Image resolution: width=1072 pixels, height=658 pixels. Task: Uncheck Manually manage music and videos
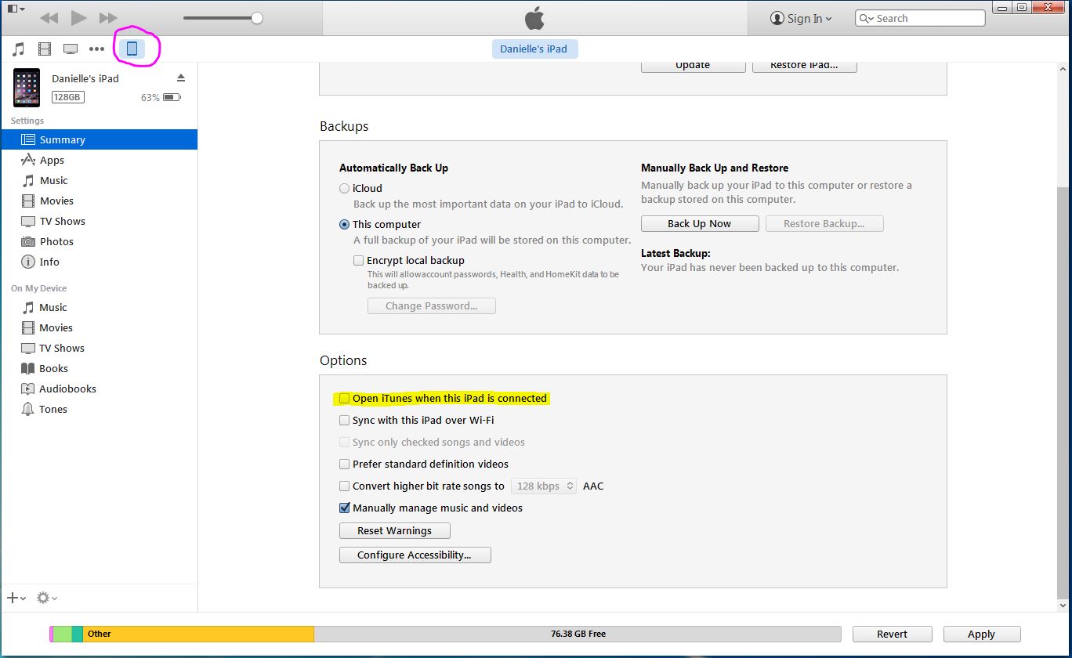point(344,508)
